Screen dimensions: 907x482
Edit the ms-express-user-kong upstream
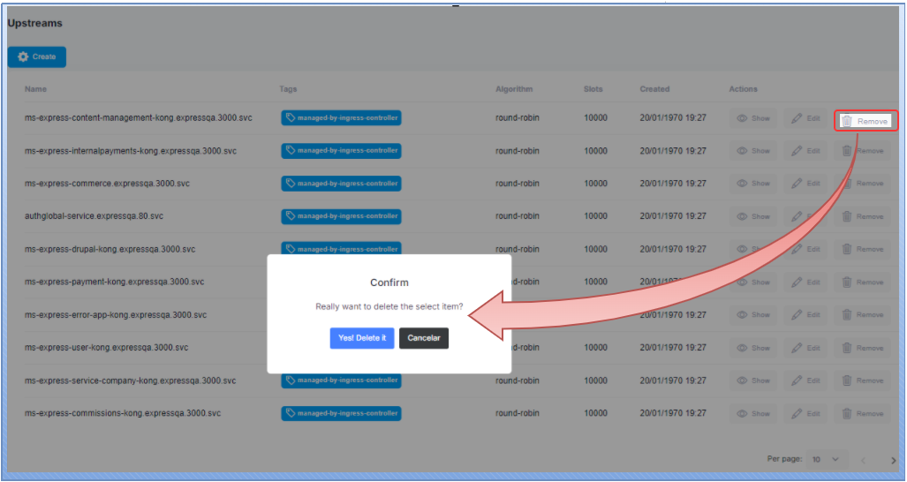[x=805, y=348]
